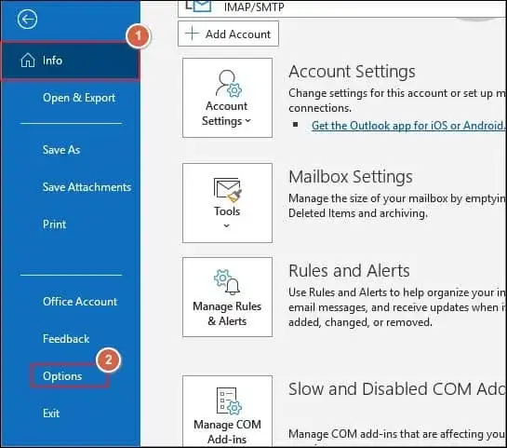This screenshot has height=448, width=507.
Task: Open Office Account page
Action: pyautogui.click(x=80, y=302)
